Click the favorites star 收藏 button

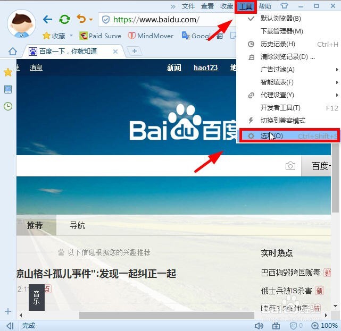54,36
